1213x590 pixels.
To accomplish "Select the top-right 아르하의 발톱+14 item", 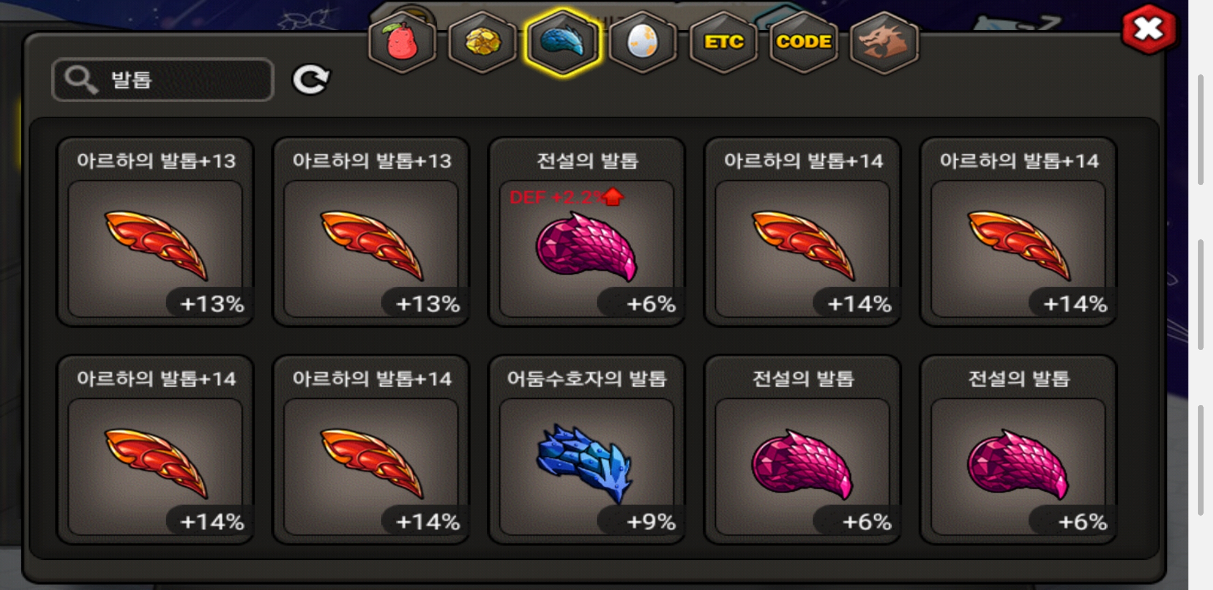I will coord(1018,232).
